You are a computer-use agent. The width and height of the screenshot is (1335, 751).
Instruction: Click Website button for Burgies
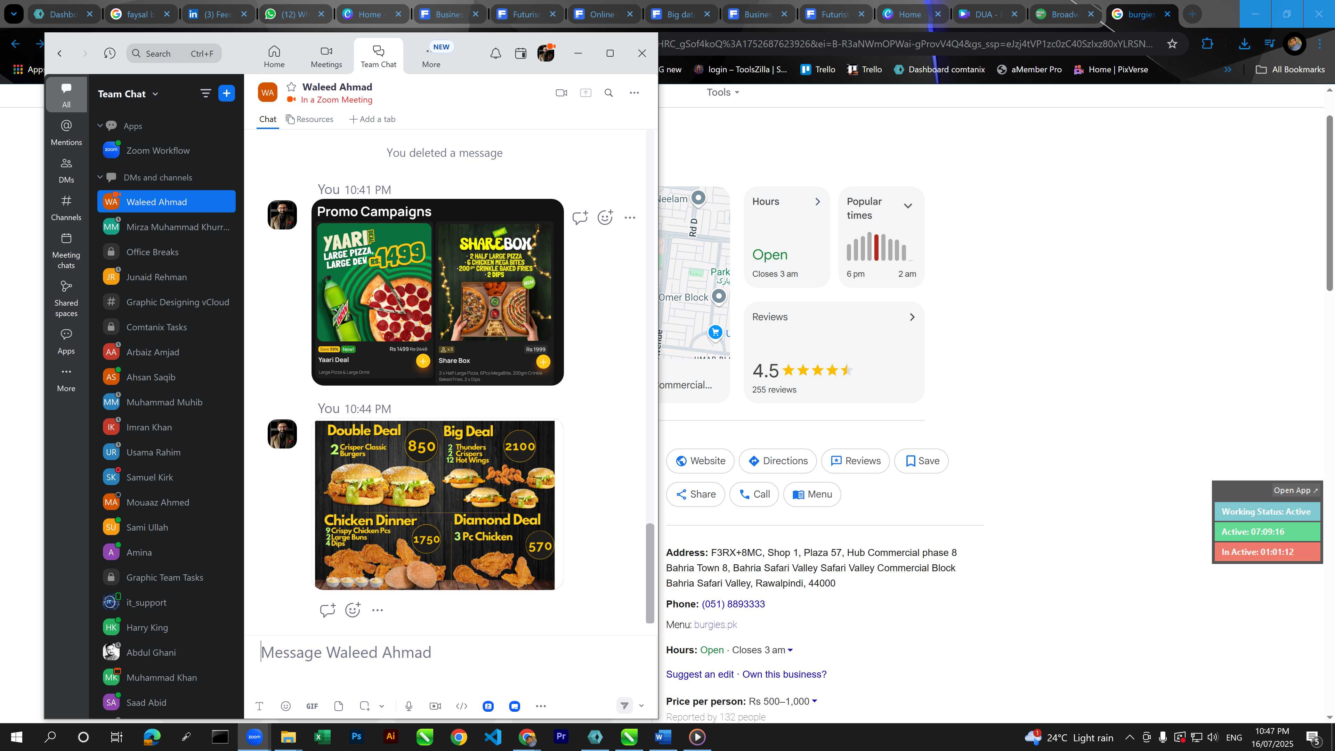click(x=700, y=461)
